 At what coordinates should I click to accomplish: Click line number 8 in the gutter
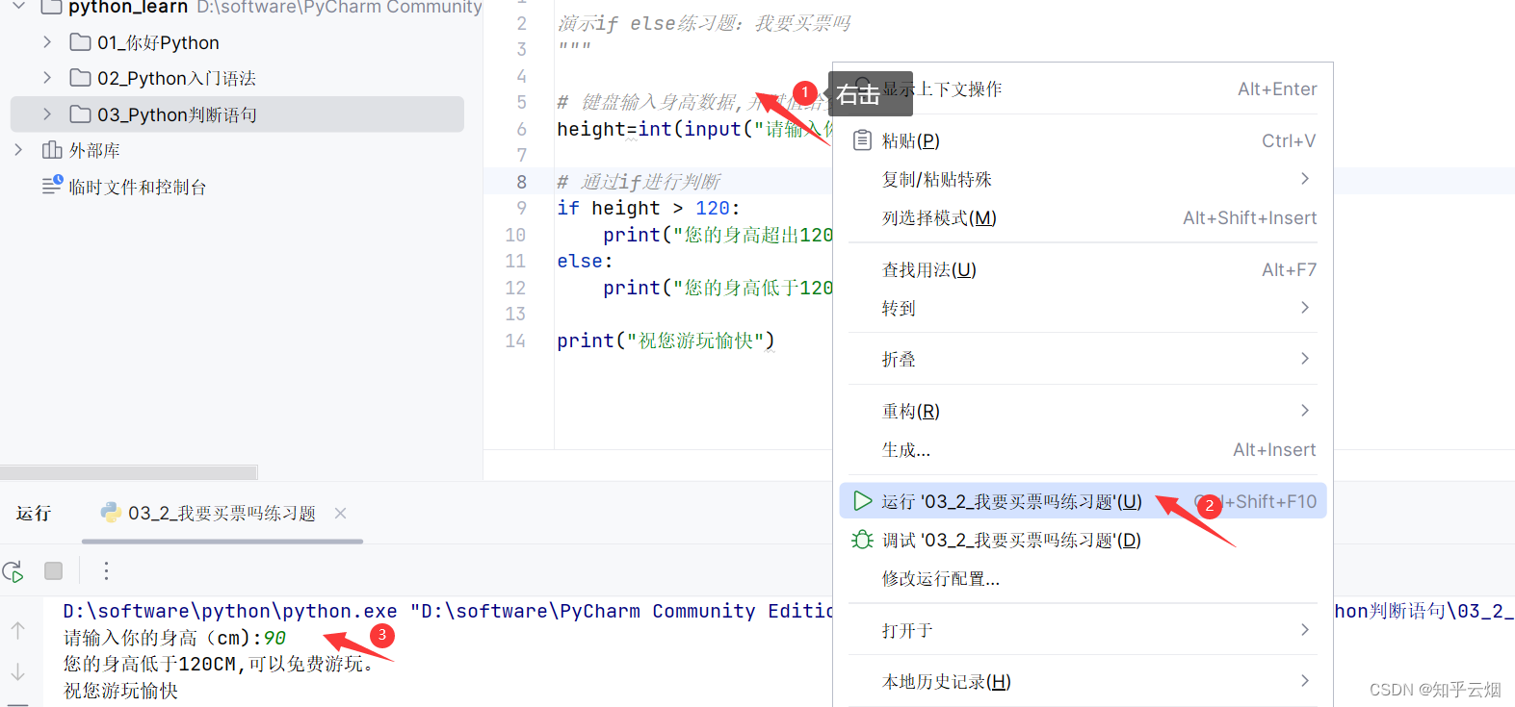point(521,182)
